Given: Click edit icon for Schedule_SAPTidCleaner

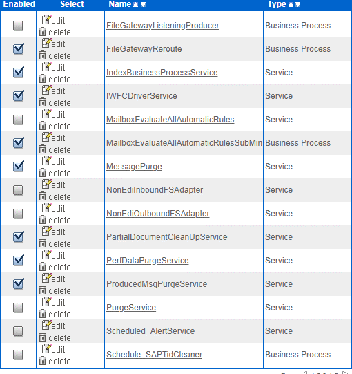Looking at the screenshot, I should point(47,348).
